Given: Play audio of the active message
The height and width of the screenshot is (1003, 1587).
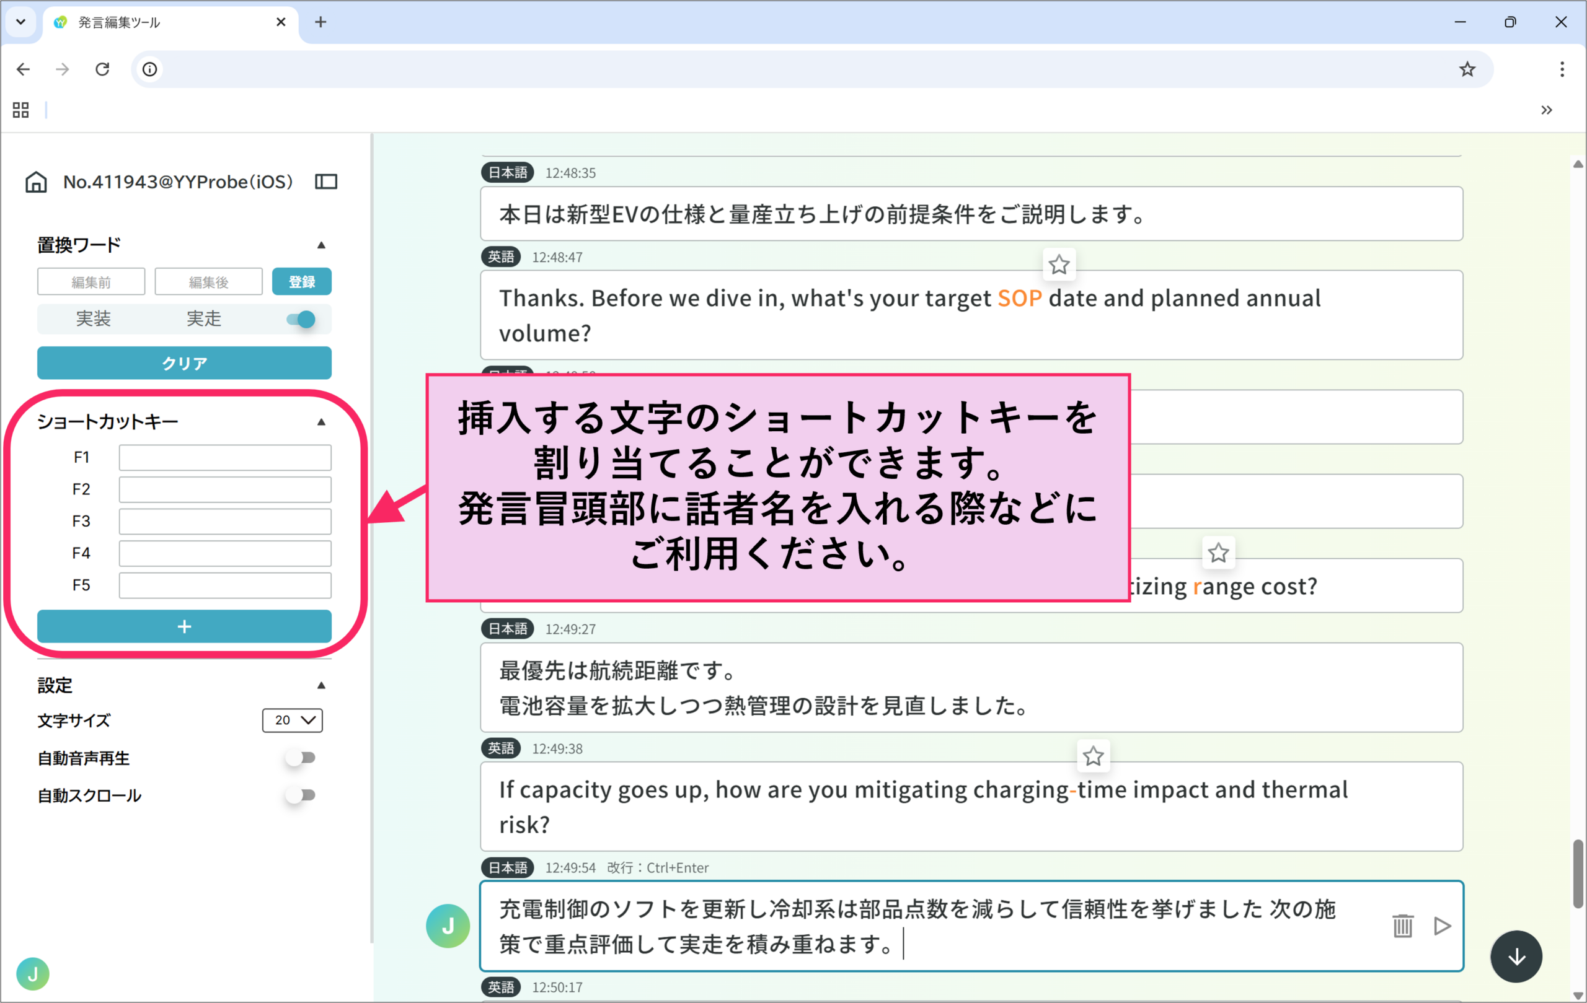Looking at the screenshot, I should pos(1442,926).
